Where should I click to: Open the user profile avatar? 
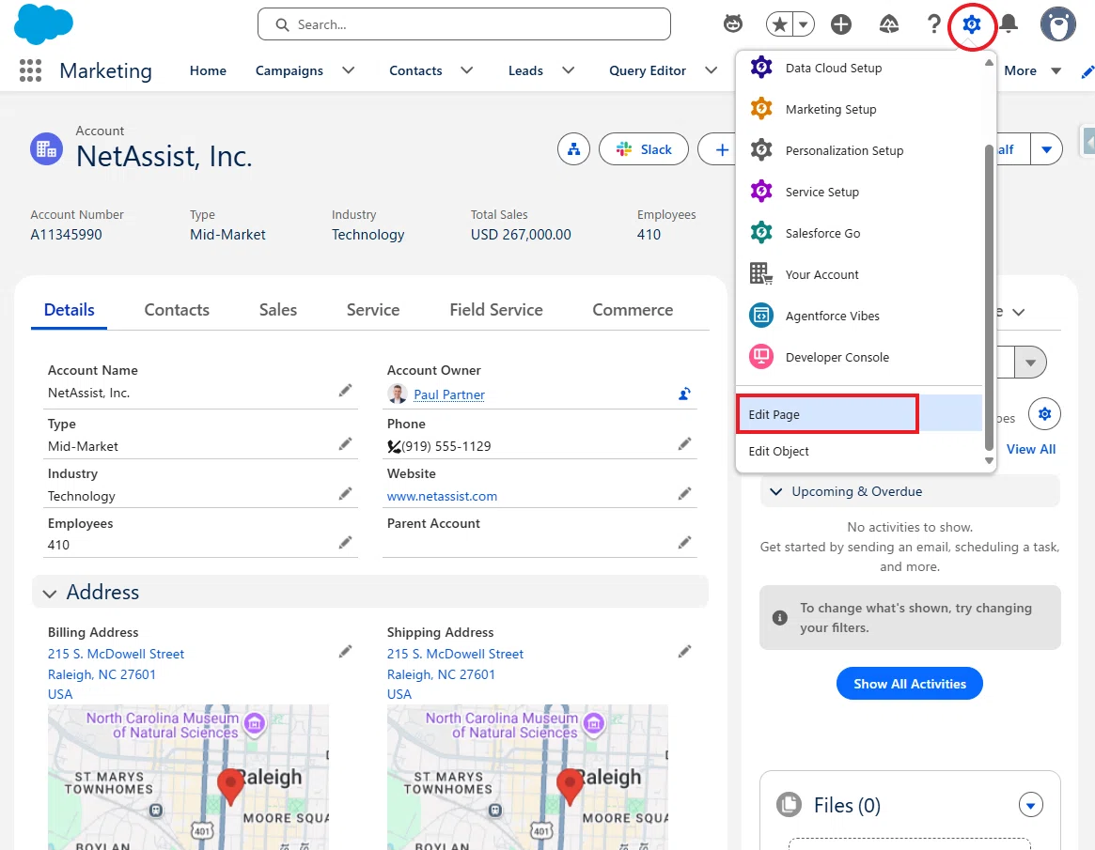tap(1058, 24)
